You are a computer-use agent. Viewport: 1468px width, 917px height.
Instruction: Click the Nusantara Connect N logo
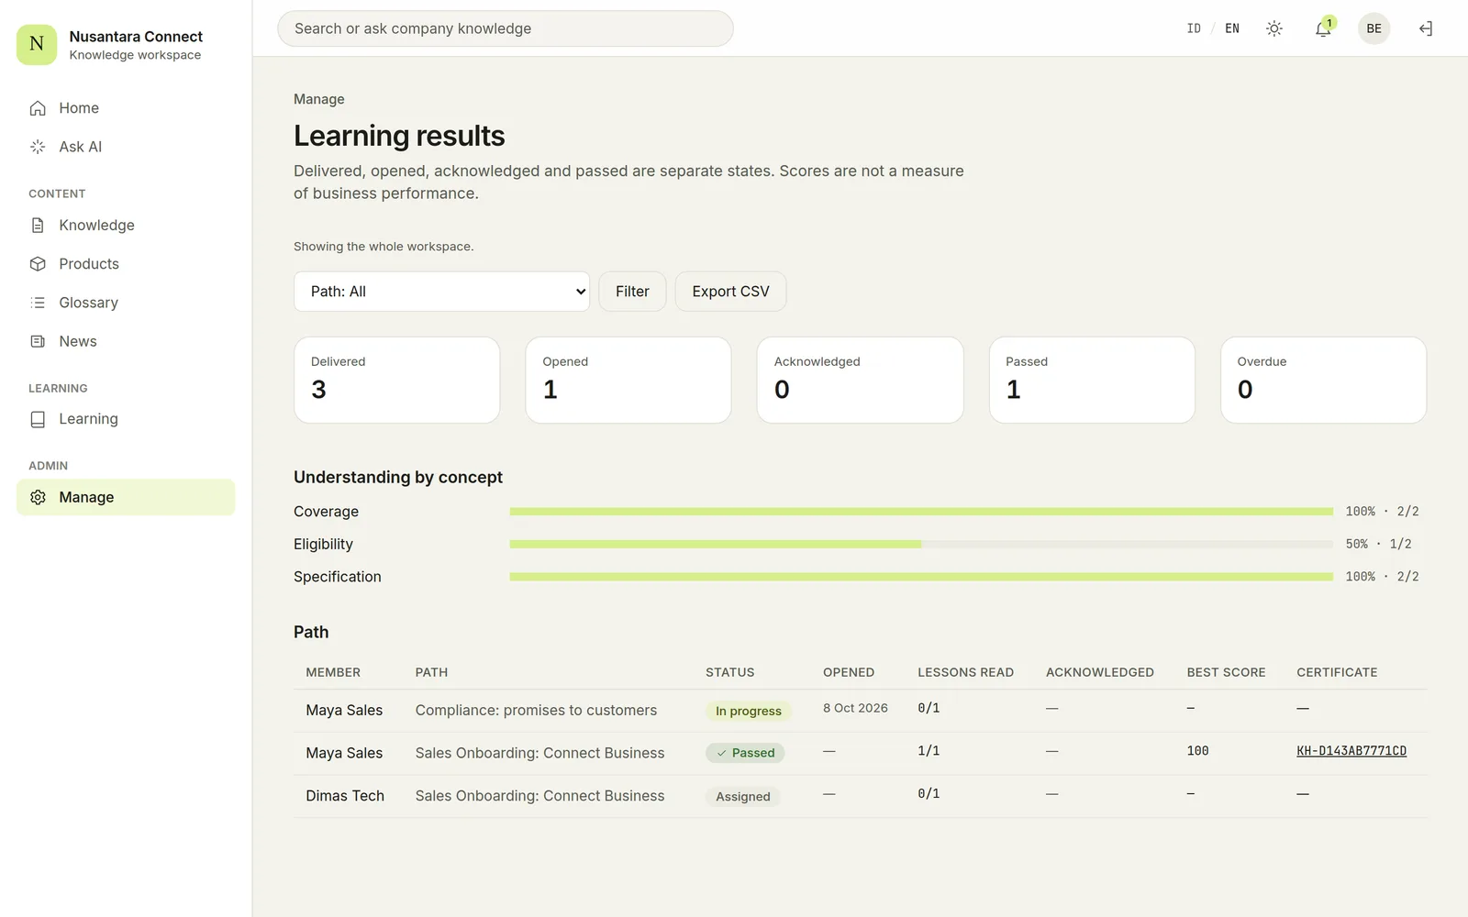(37, 44)
